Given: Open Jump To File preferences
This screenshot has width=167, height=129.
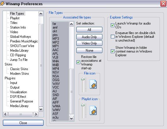Looking at the screenshot, I should (19, 60).
